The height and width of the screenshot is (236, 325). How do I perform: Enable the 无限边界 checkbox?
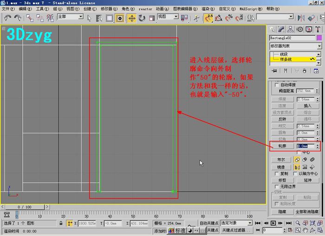[277, 187]
